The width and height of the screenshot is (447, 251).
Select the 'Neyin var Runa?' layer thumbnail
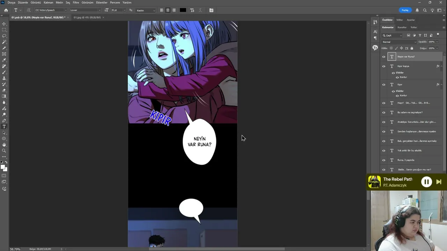click(392, 57)
